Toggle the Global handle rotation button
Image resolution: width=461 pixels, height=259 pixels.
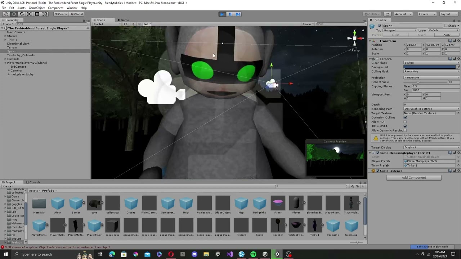77,14
